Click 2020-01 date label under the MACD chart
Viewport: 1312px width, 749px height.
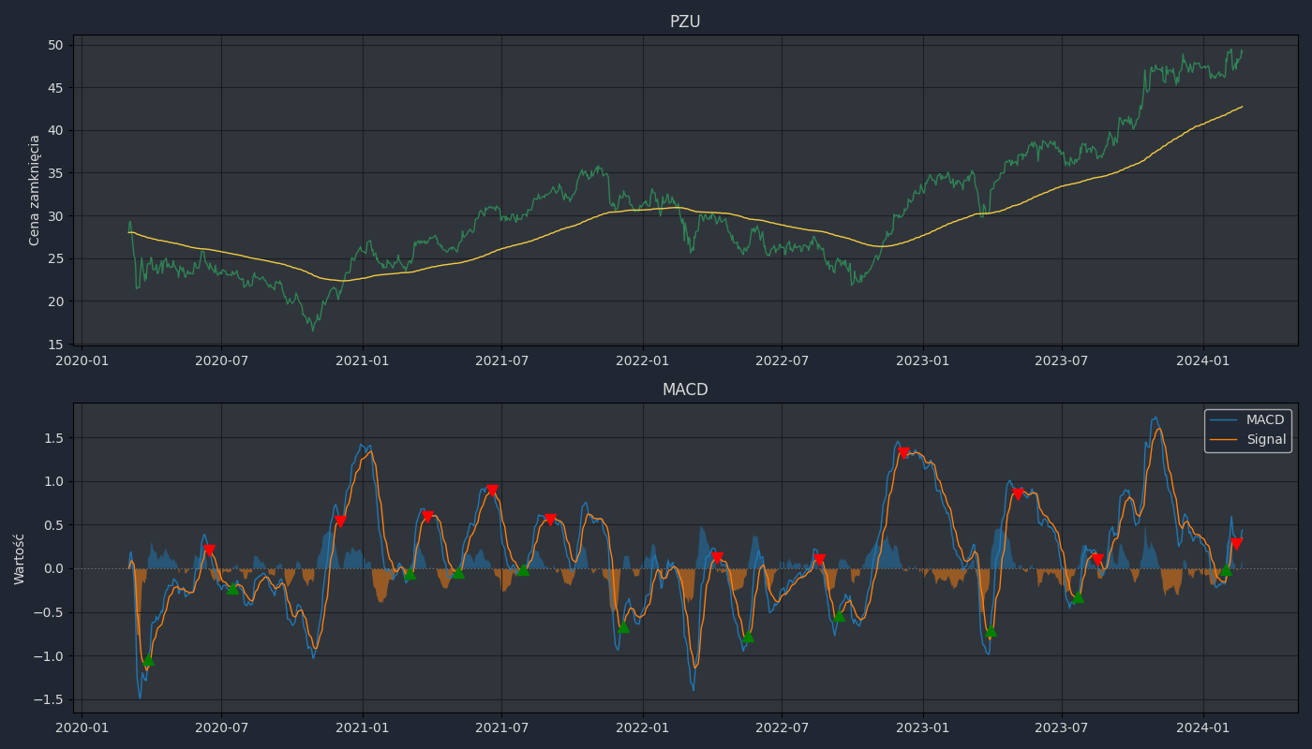82,727
